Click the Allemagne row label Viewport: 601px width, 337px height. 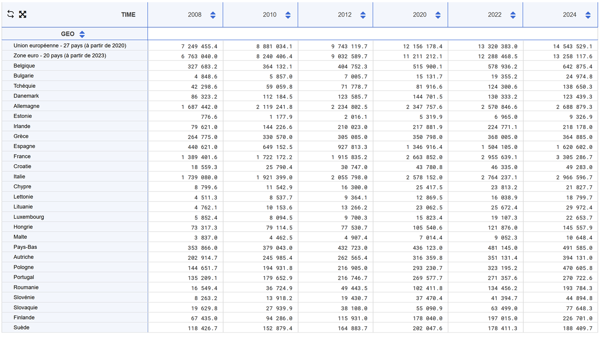coord(26,106)
